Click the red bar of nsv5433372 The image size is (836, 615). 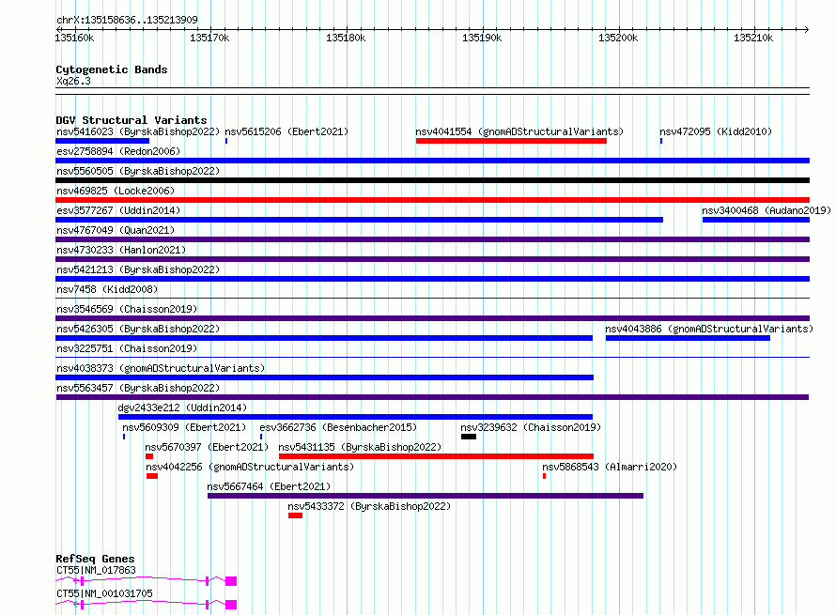pyautogui.click(x=295, y=515)
